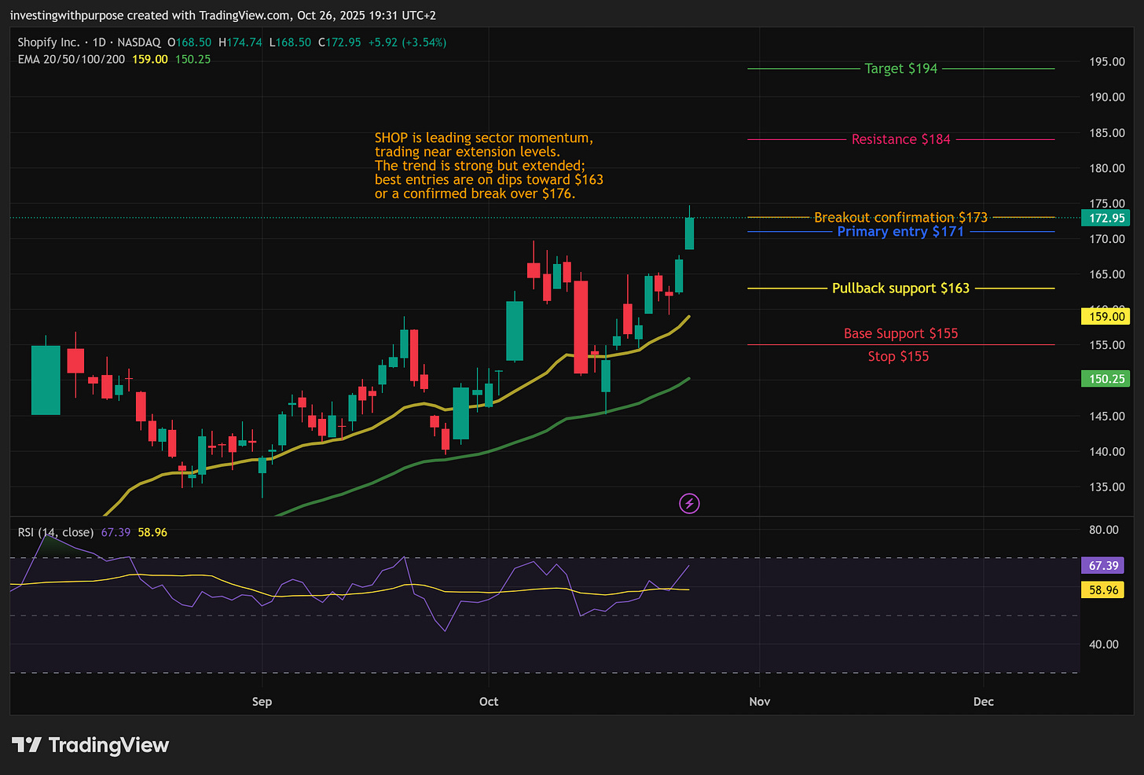
Task: Click the C172.95 close value in header
Action: click(x=339, y=42)
